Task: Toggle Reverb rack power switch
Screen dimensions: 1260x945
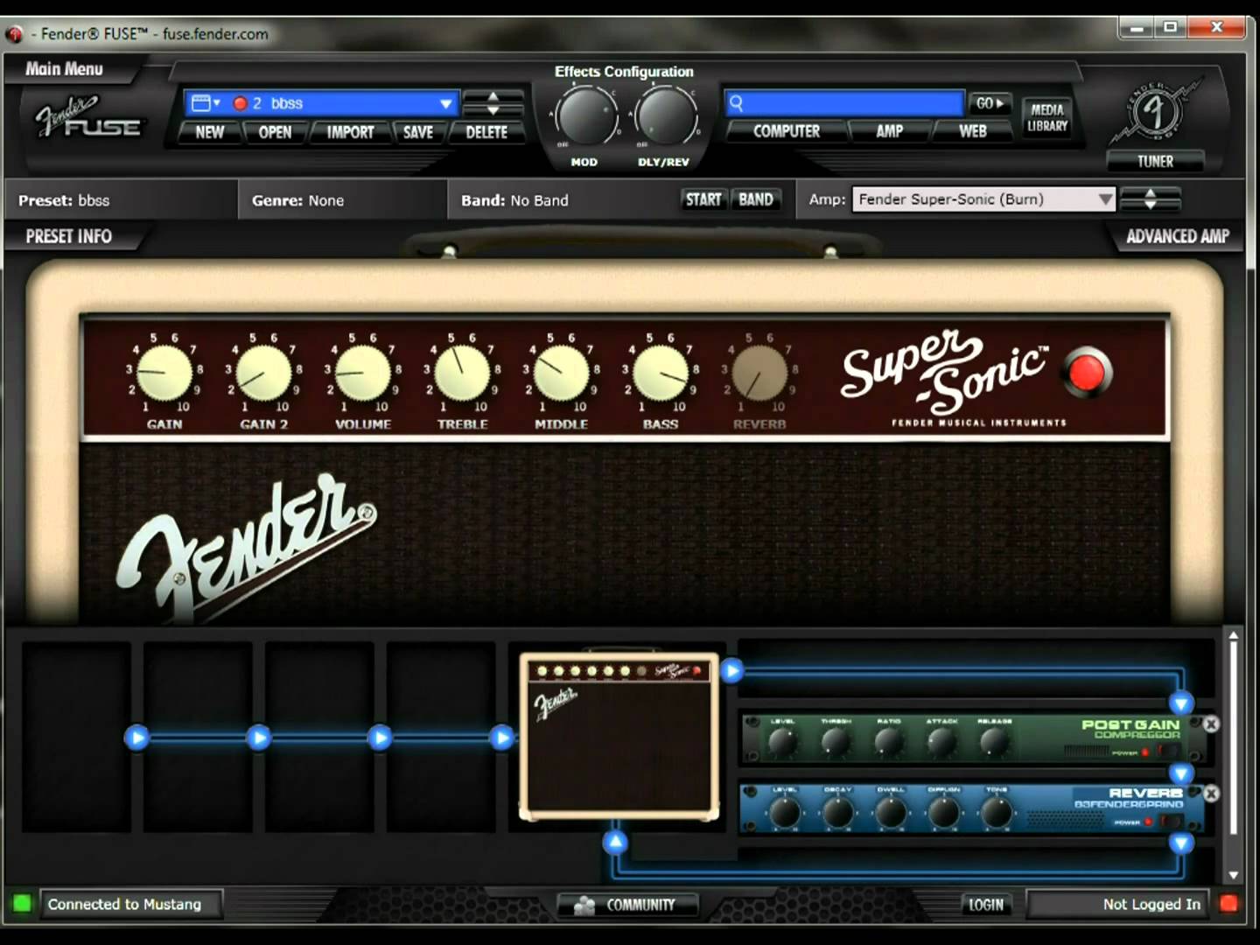Action: 1170,822
